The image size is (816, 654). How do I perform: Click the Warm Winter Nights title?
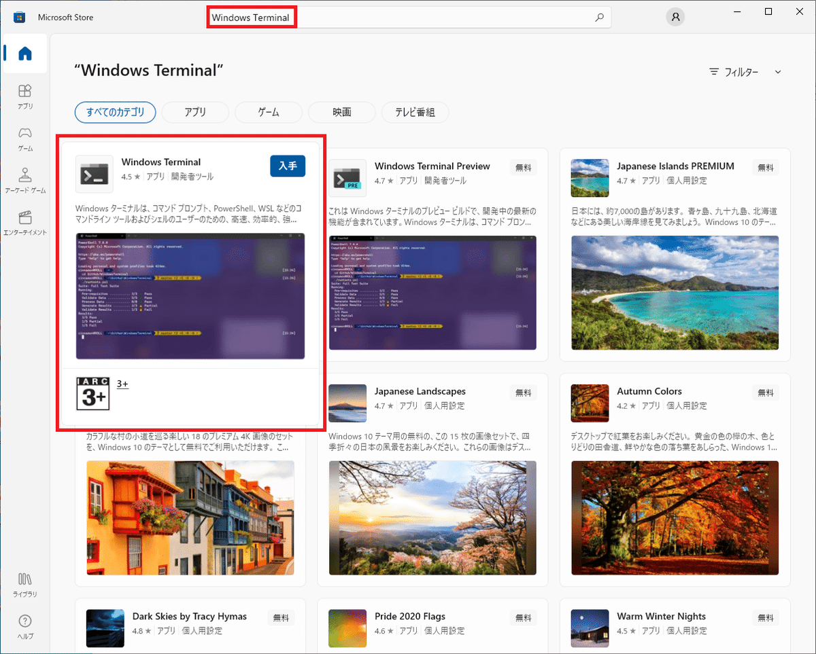coord(662,616)
